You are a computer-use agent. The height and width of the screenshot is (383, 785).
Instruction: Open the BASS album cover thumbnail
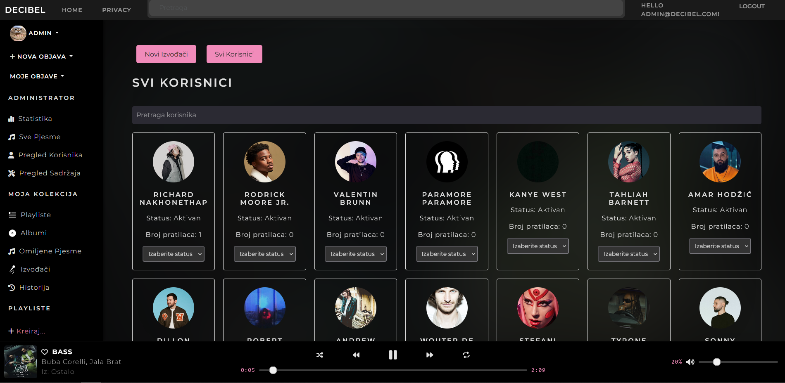coord(21,362)
